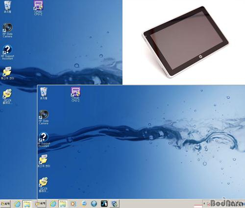Image resolution: width=245 pixels, height=208 pixels.
Task: Click the HP tablet product photo
Action: point(185,42)
